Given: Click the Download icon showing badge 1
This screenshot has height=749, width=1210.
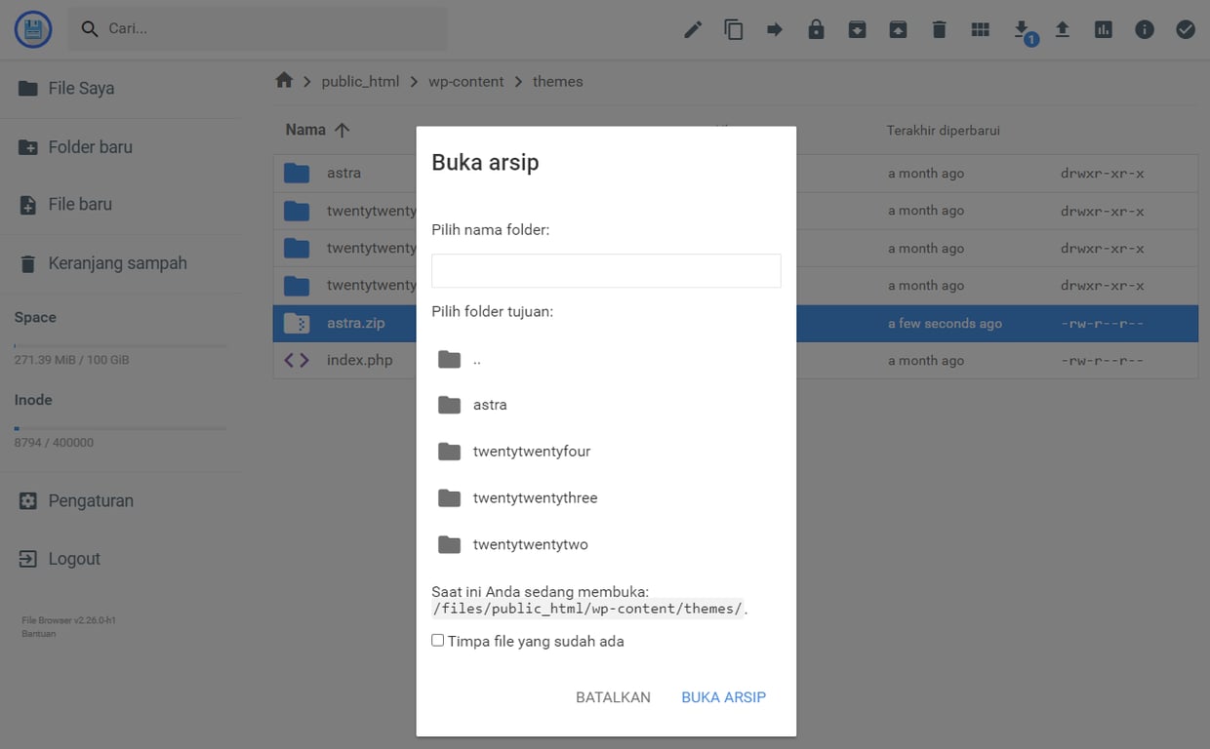Looking at the screenshot, I should [1021, 29].
